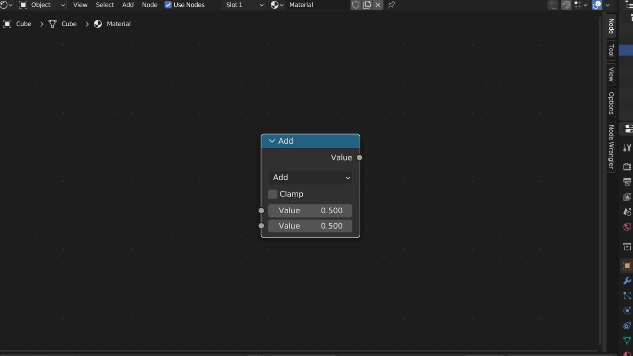Click the outliner editor type icon
633x356 pixels.
coord(629,5)
